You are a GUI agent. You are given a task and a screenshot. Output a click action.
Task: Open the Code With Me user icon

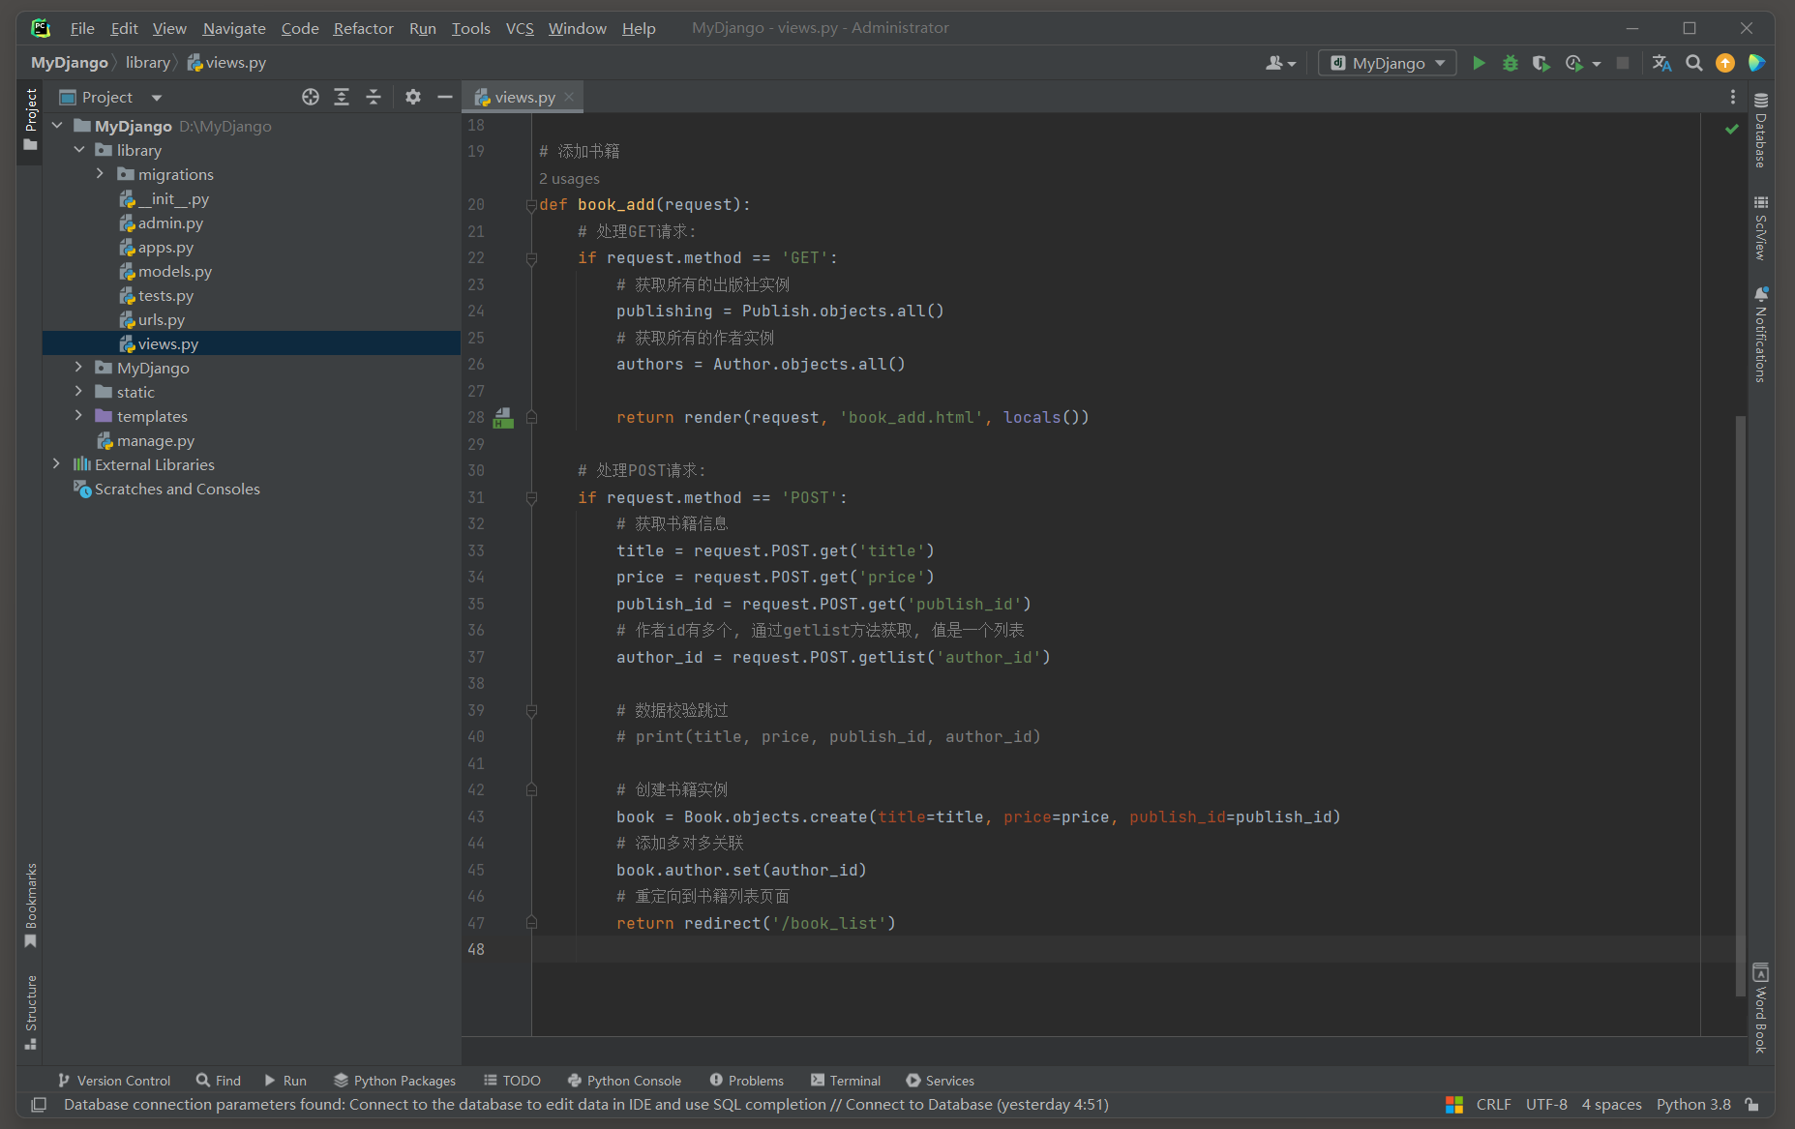(1280, 63)
